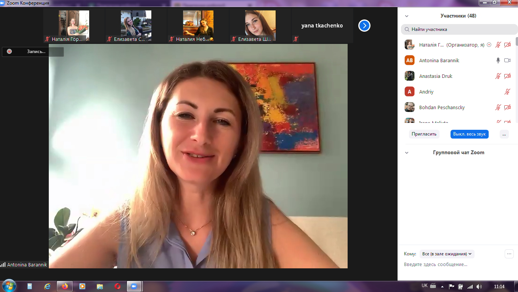Open Calculator from the taskbar
This screenshot has height=292, width=518.
30,286
